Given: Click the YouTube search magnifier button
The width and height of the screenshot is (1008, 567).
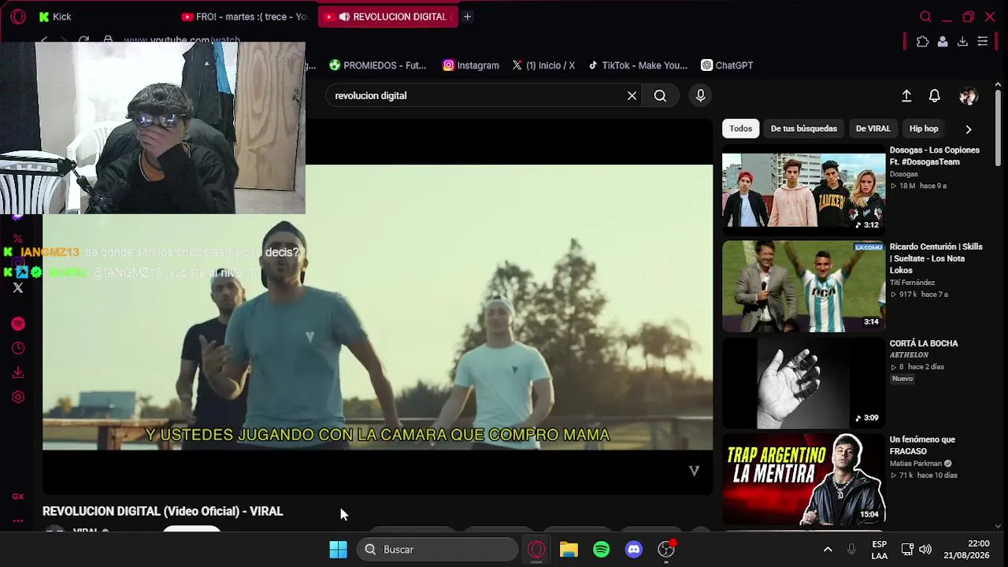Looking at the screenshot, I should 660,95.
